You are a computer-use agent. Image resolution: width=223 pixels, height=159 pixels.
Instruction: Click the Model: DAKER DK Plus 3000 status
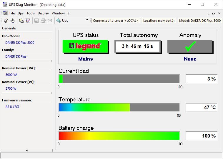(200, 21)
